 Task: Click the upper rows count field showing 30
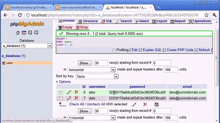(101, 63)
